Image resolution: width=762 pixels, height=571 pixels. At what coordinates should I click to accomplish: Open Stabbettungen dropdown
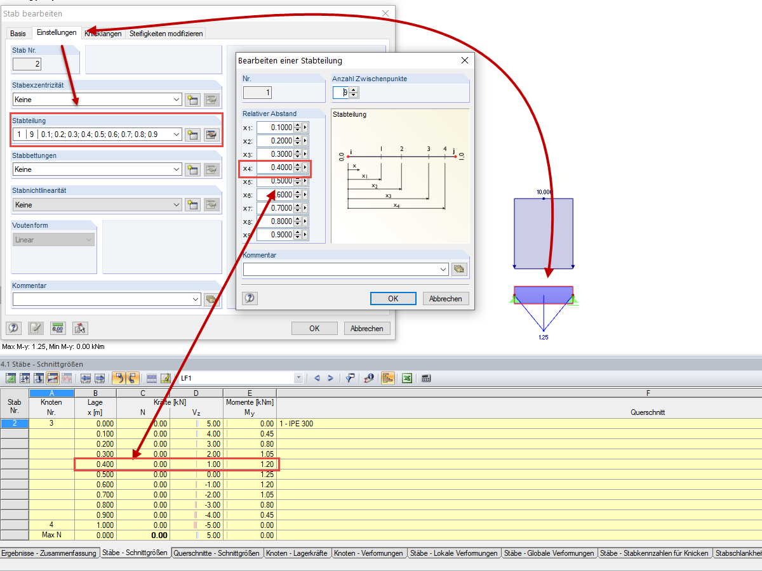177,169
